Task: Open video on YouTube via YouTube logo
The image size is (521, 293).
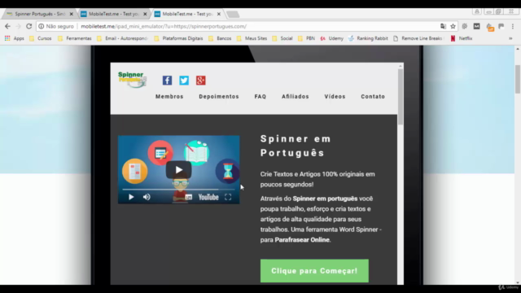Action: pyautogui.click(x=208, y=197)
